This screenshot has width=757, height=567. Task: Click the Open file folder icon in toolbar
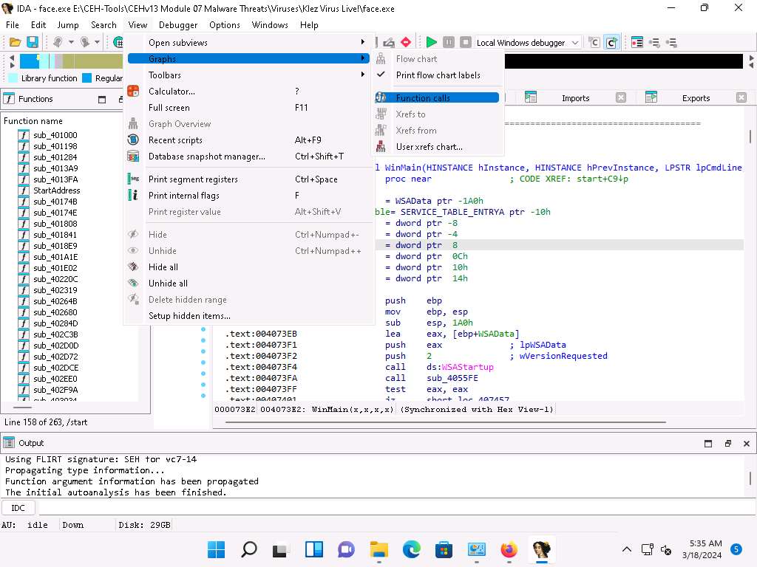click(x=15, y=43)
